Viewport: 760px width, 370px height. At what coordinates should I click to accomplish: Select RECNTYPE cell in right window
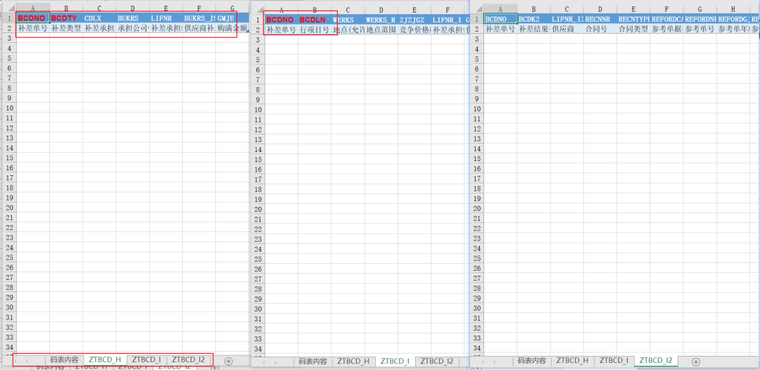pyautogui.click(x=633, y=19)
